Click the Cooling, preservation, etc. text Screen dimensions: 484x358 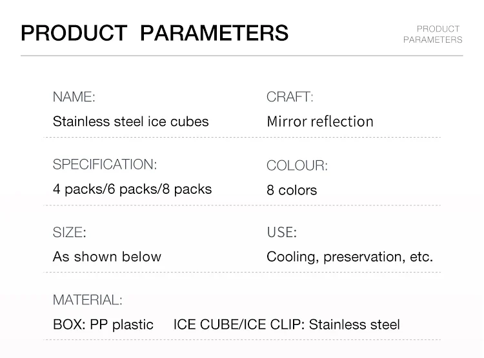coord(350,257)
